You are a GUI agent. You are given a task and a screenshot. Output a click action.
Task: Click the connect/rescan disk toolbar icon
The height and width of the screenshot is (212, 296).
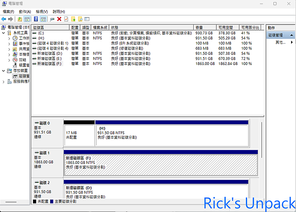click(x=52, y=19)
